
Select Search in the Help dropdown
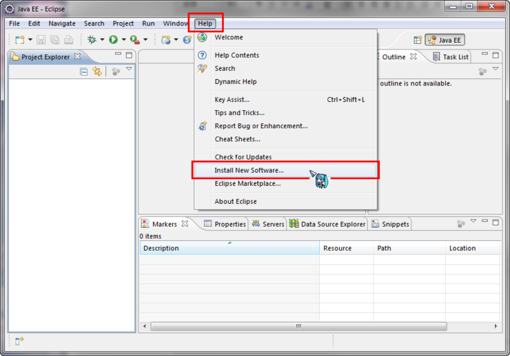pyautogui.click(x=285, y=69)
